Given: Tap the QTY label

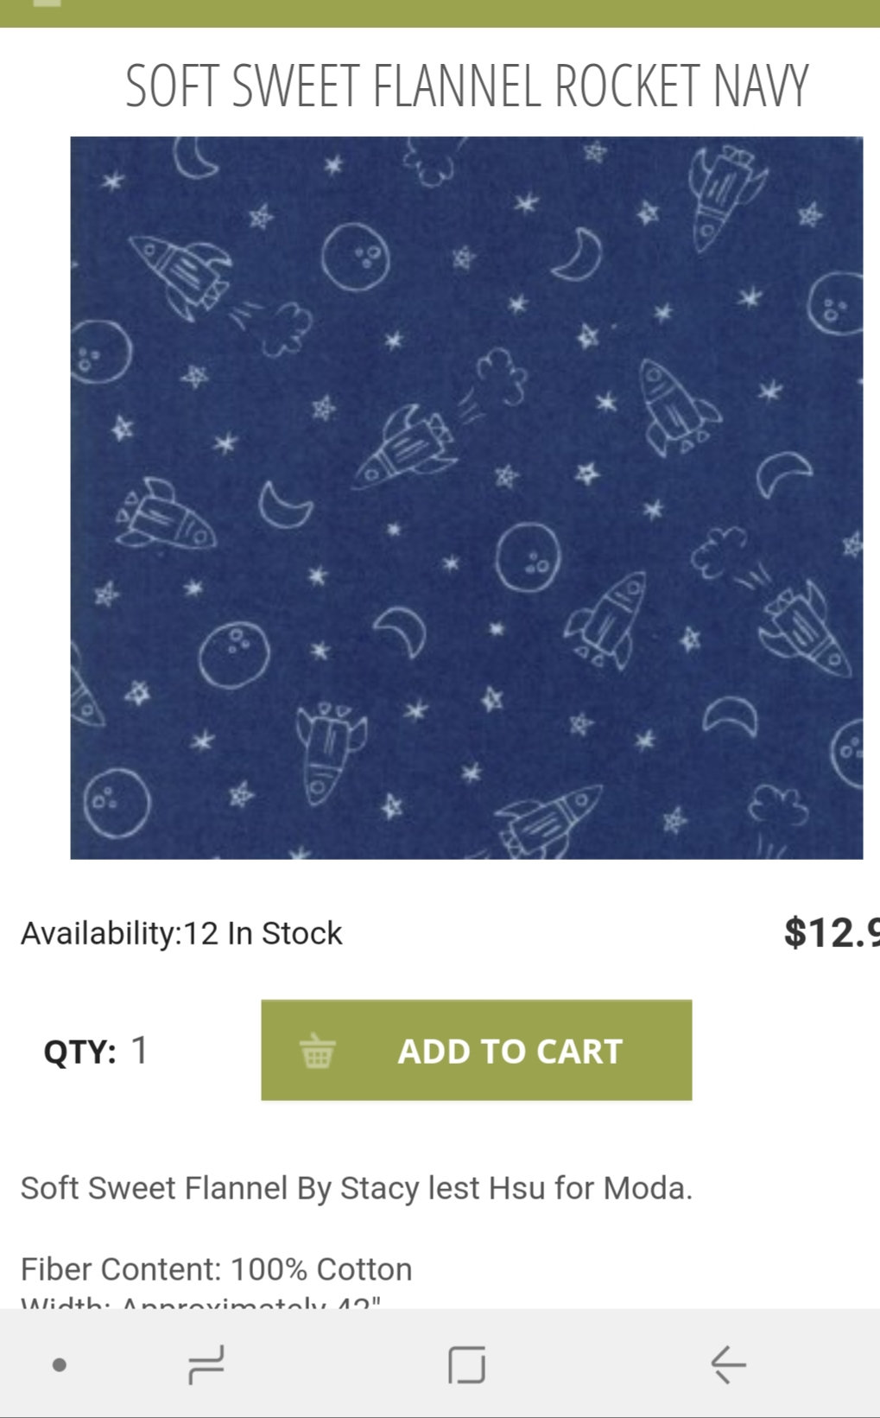Looking at the screenshot, I should (x=79, y=1052).
